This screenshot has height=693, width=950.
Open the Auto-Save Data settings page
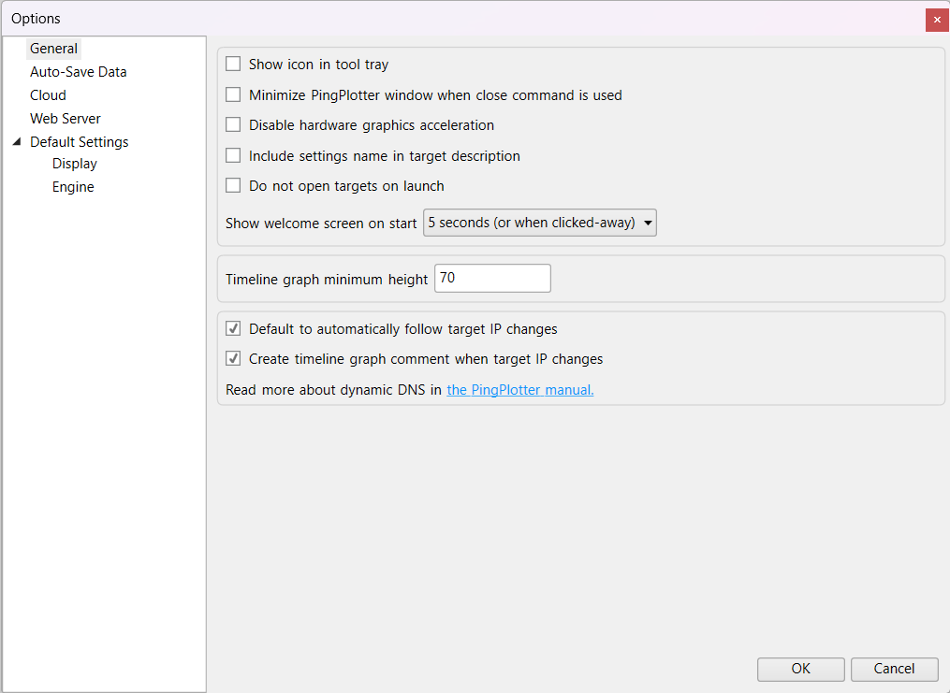tap(78, 72)
